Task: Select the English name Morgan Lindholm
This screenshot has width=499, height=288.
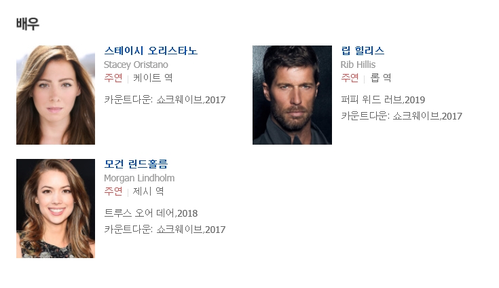Action: coord(139,178)
